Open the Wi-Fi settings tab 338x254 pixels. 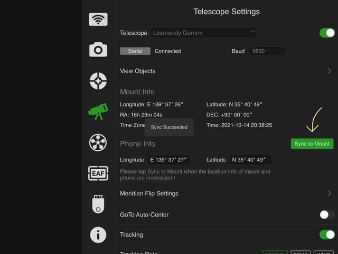98,20
